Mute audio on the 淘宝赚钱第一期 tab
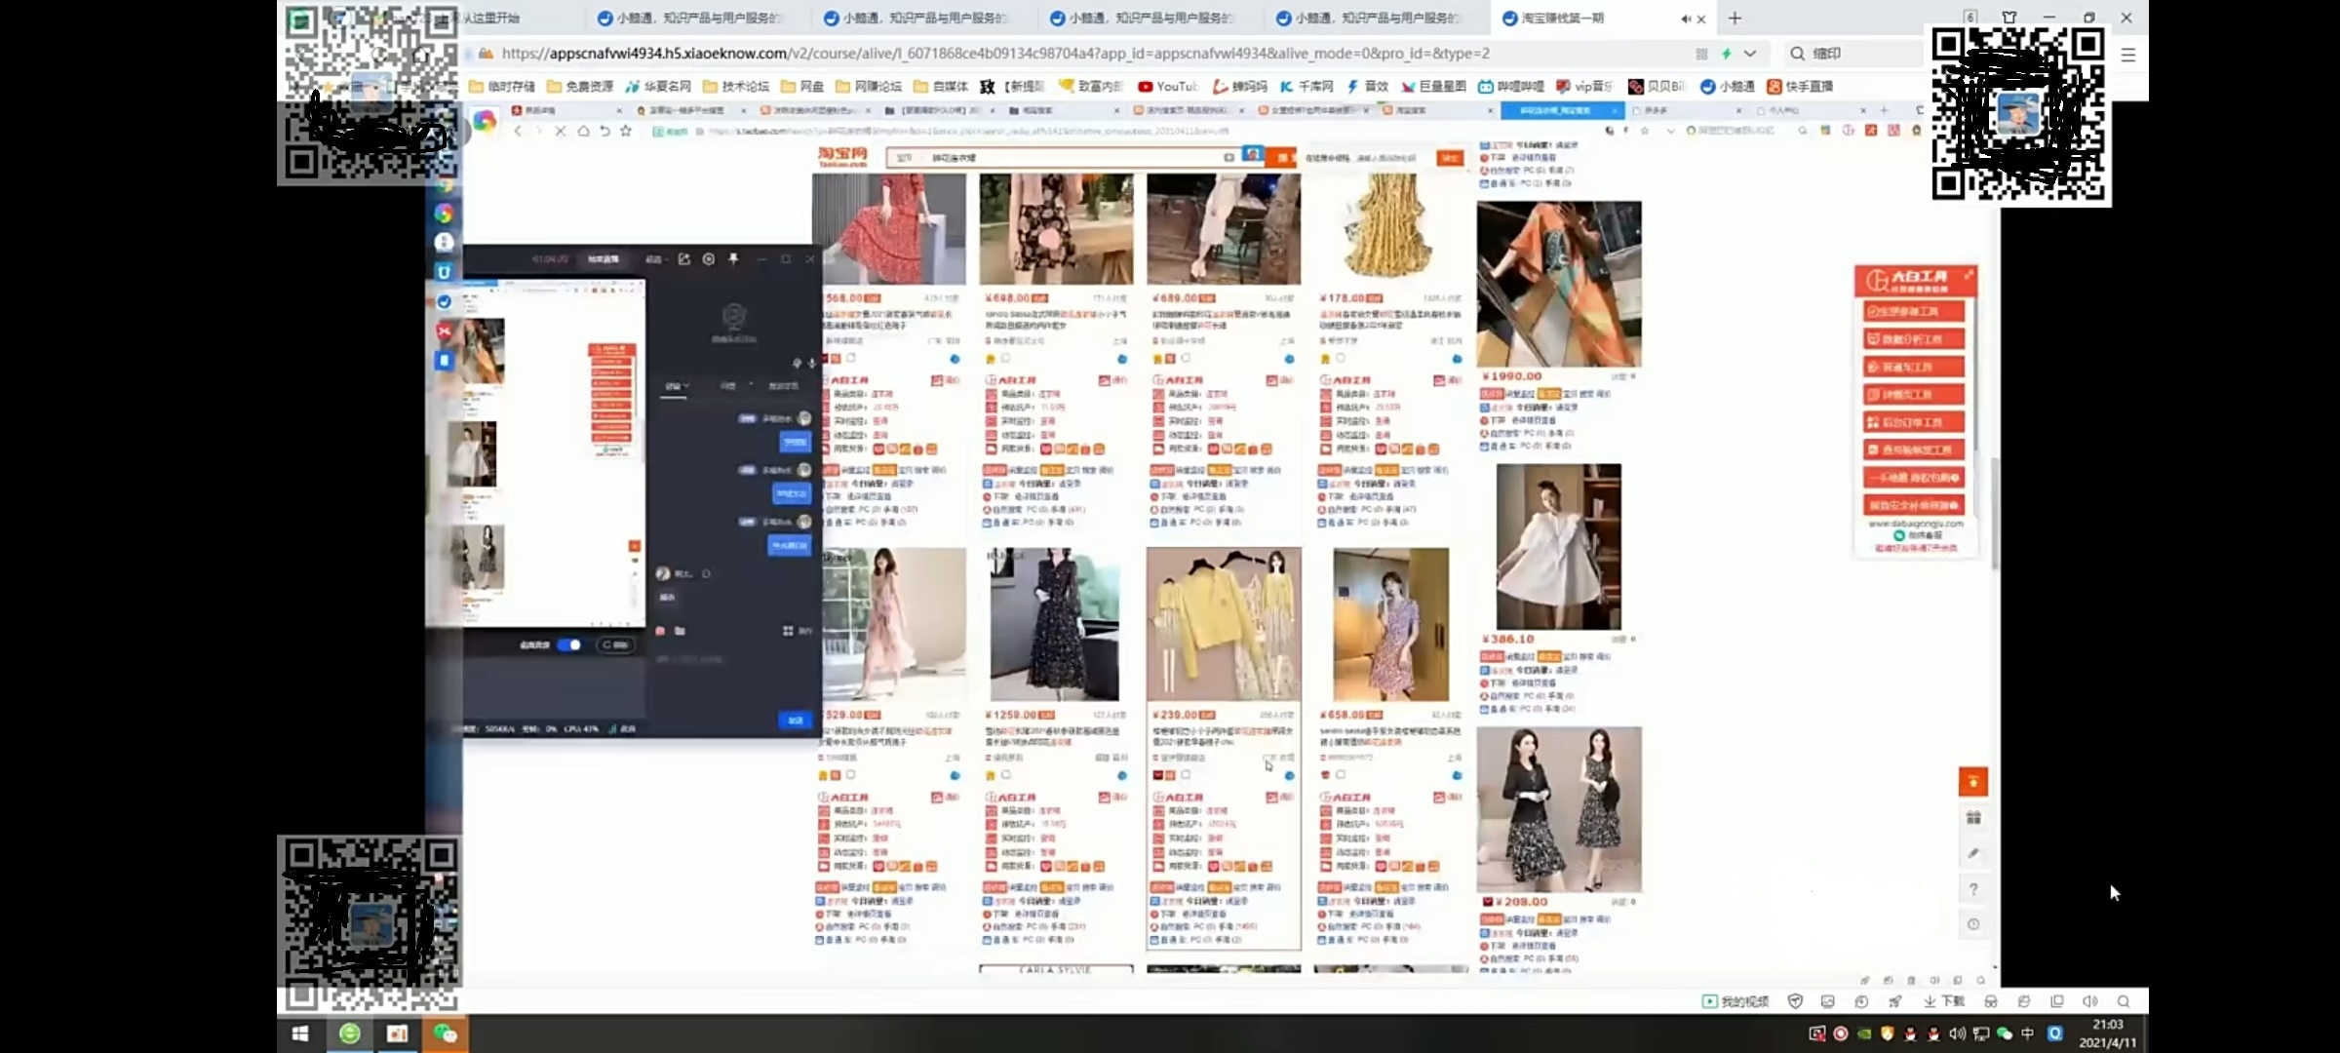 pos(1686,19)
